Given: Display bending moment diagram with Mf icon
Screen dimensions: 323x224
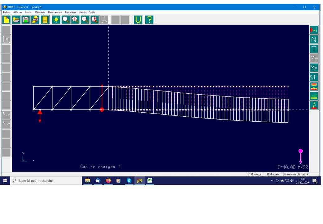Looking at the screenshot, I should tap(314, 68).
